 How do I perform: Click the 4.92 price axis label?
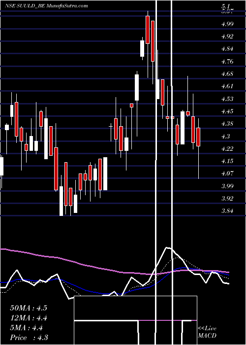click(x=227, y=36)
